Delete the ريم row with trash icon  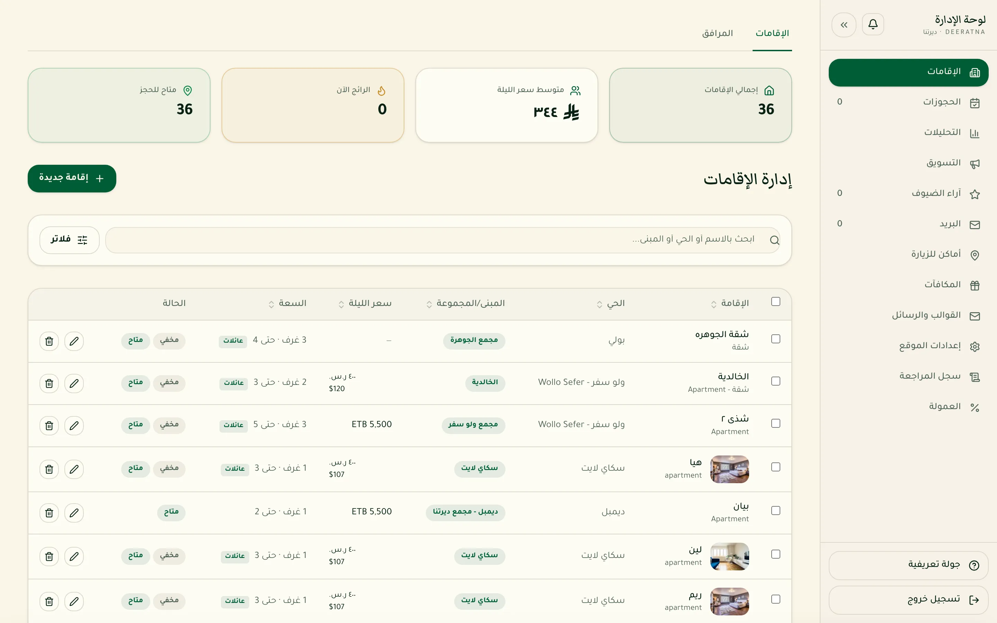click(49, 601)
